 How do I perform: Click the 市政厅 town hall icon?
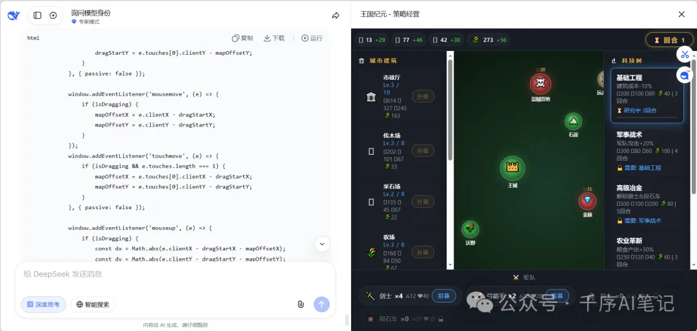[371, 97]
